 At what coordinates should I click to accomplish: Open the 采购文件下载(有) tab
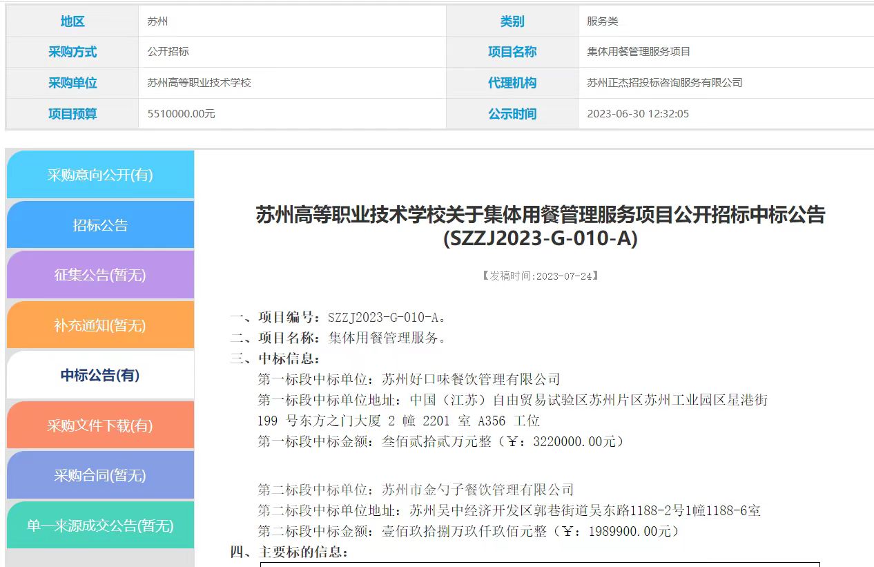click(100, 425)
